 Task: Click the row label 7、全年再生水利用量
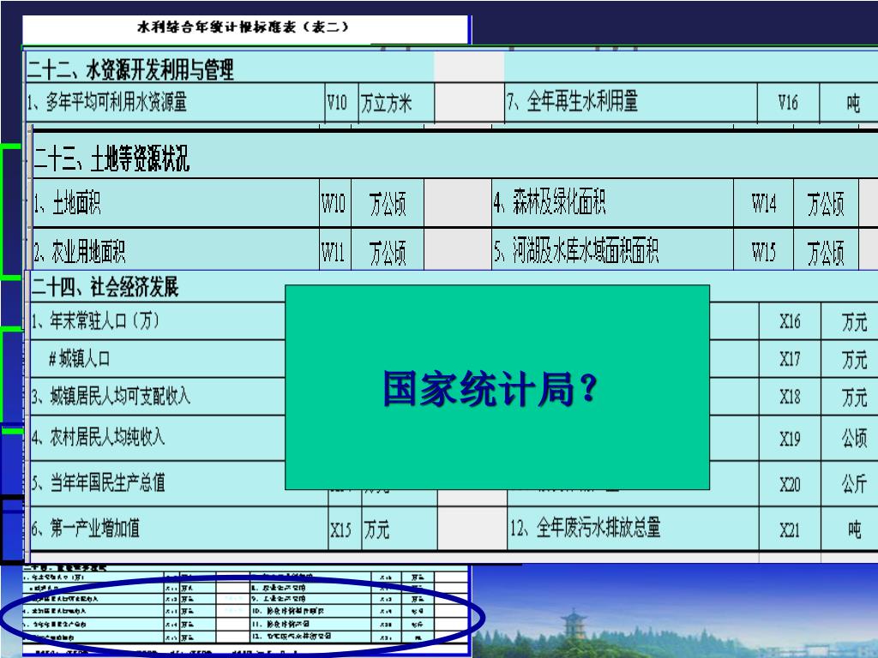click(x=572, y=101)
